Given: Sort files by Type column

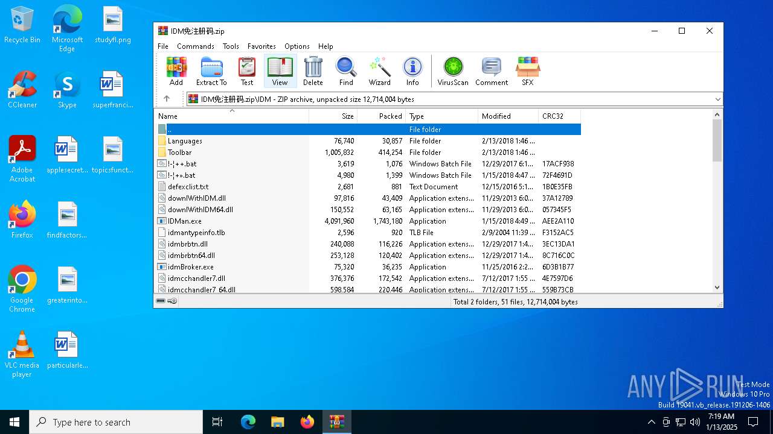Looking at the screenshot, I should coord(442,116).
